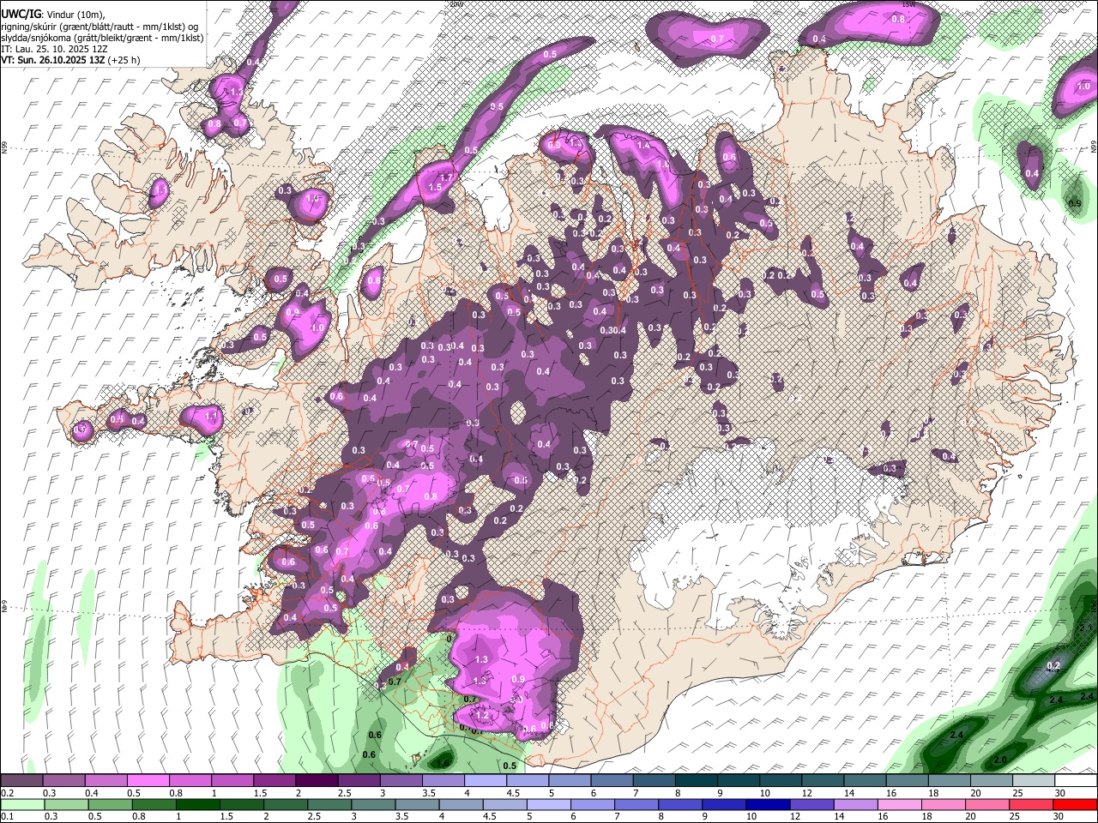Pick the light blue rain swatch between 4.5 and 5
1098x823 pixels.
click(505, 804)
